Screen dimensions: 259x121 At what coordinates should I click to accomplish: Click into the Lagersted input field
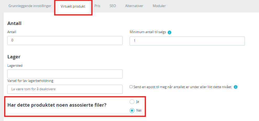point(65,74)
